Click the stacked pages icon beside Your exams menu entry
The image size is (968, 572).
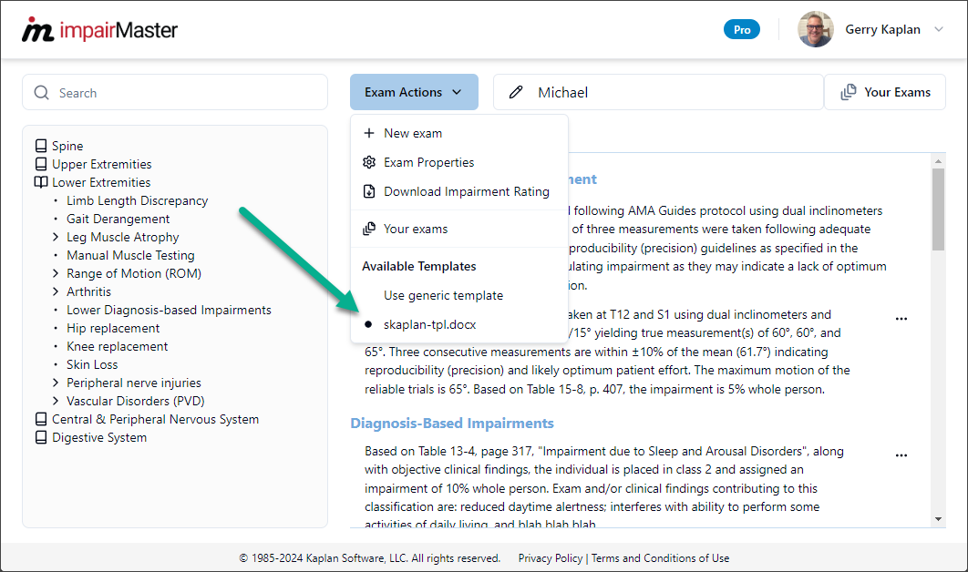coord(369,229)
